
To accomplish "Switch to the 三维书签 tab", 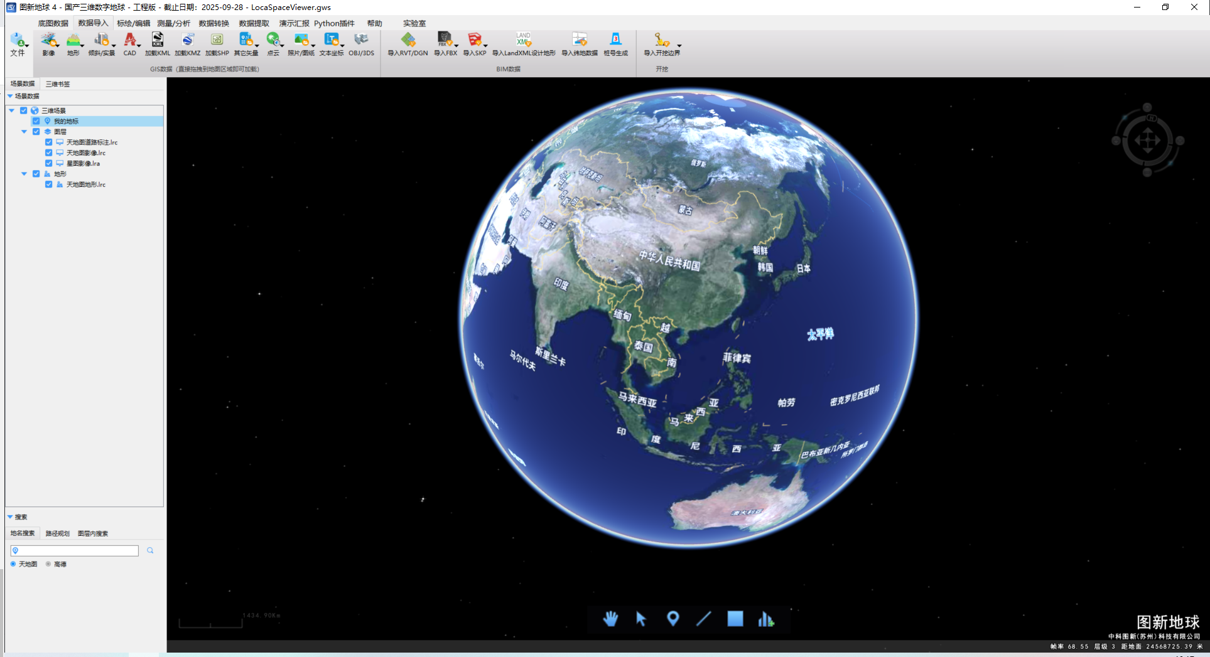I will [58, 84].
